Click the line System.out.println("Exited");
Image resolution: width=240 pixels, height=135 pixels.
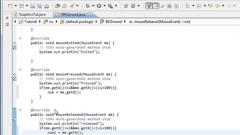(x=69, y=52)
